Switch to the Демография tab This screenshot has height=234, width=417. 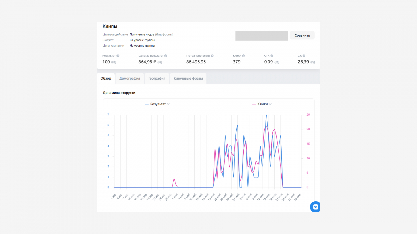pos(130,78)
